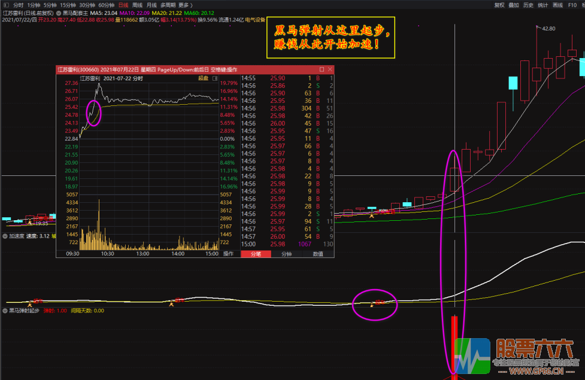This screenshot has width=585, height=380.
Task: Click the 42.80 high price marker
Action: tap(548, 28)
